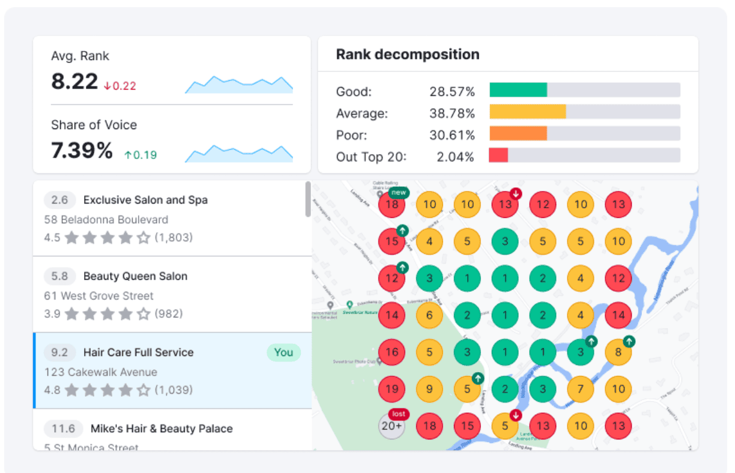
Task: Click the yellow pin ranked 10 in top row
Action: pos(429,204)
